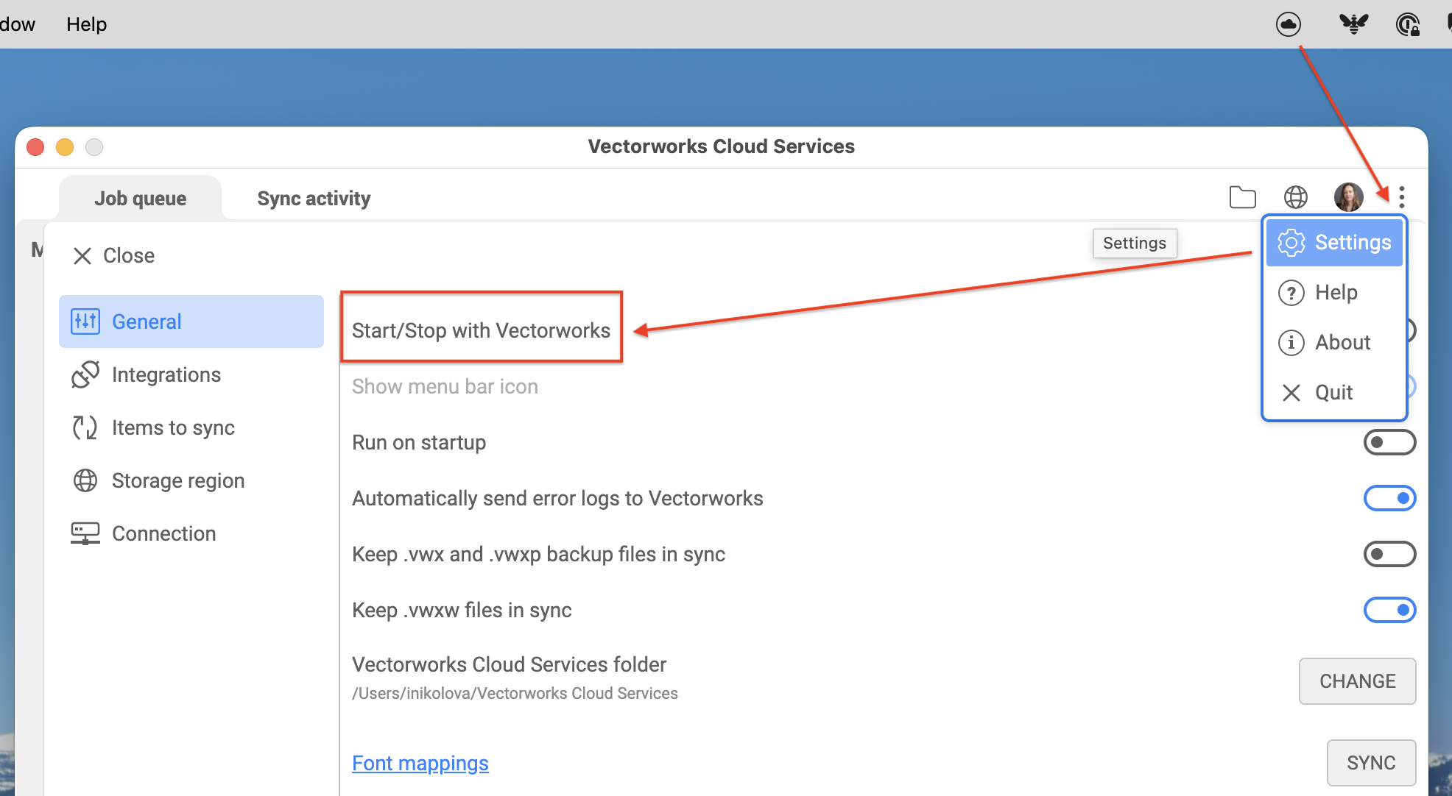Click the butterfly icon in macOS menu bar
The image size is (1452, 796).
coord(1353,24)
